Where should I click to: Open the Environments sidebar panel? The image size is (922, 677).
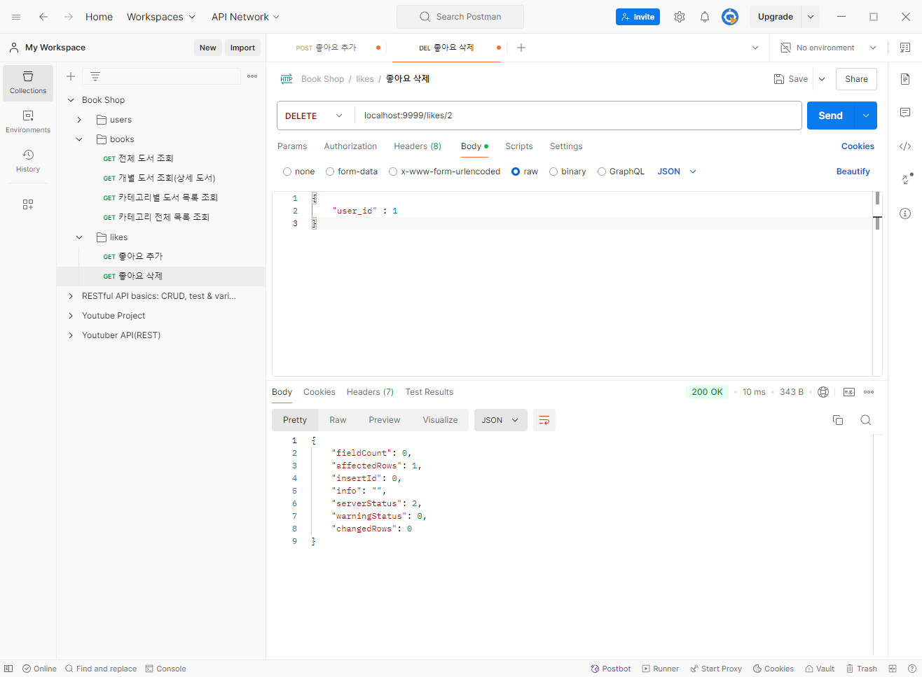[28, 122]
